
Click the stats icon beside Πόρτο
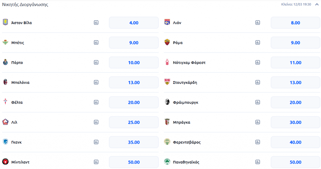coord(96,62)
